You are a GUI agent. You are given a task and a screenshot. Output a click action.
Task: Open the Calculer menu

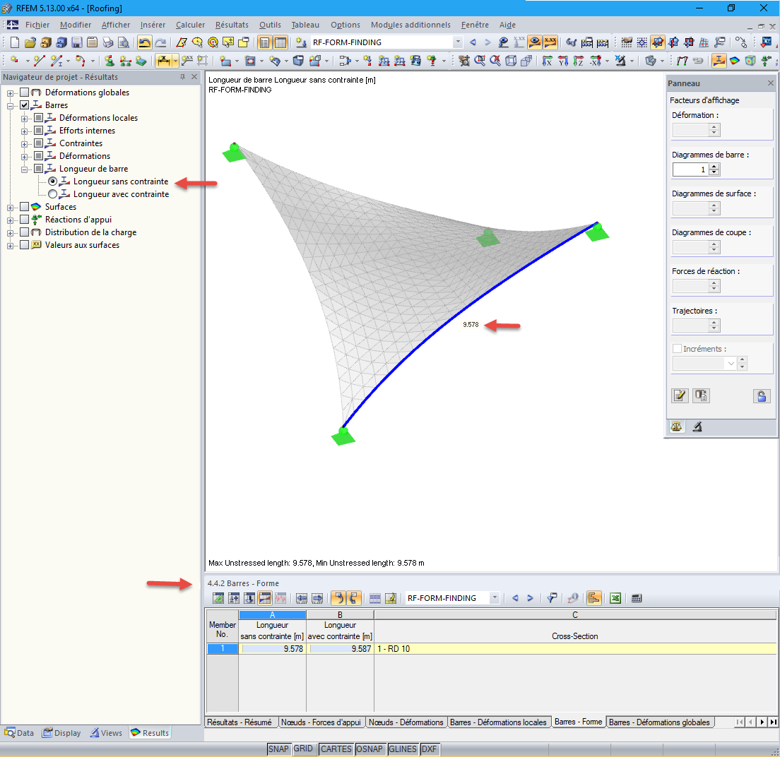point(190,25)
